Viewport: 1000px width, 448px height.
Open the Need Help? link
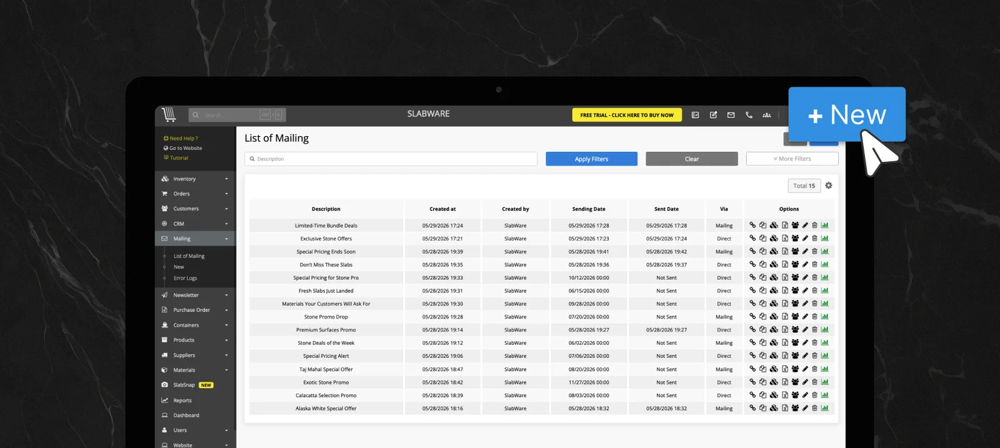pos(181,138)
